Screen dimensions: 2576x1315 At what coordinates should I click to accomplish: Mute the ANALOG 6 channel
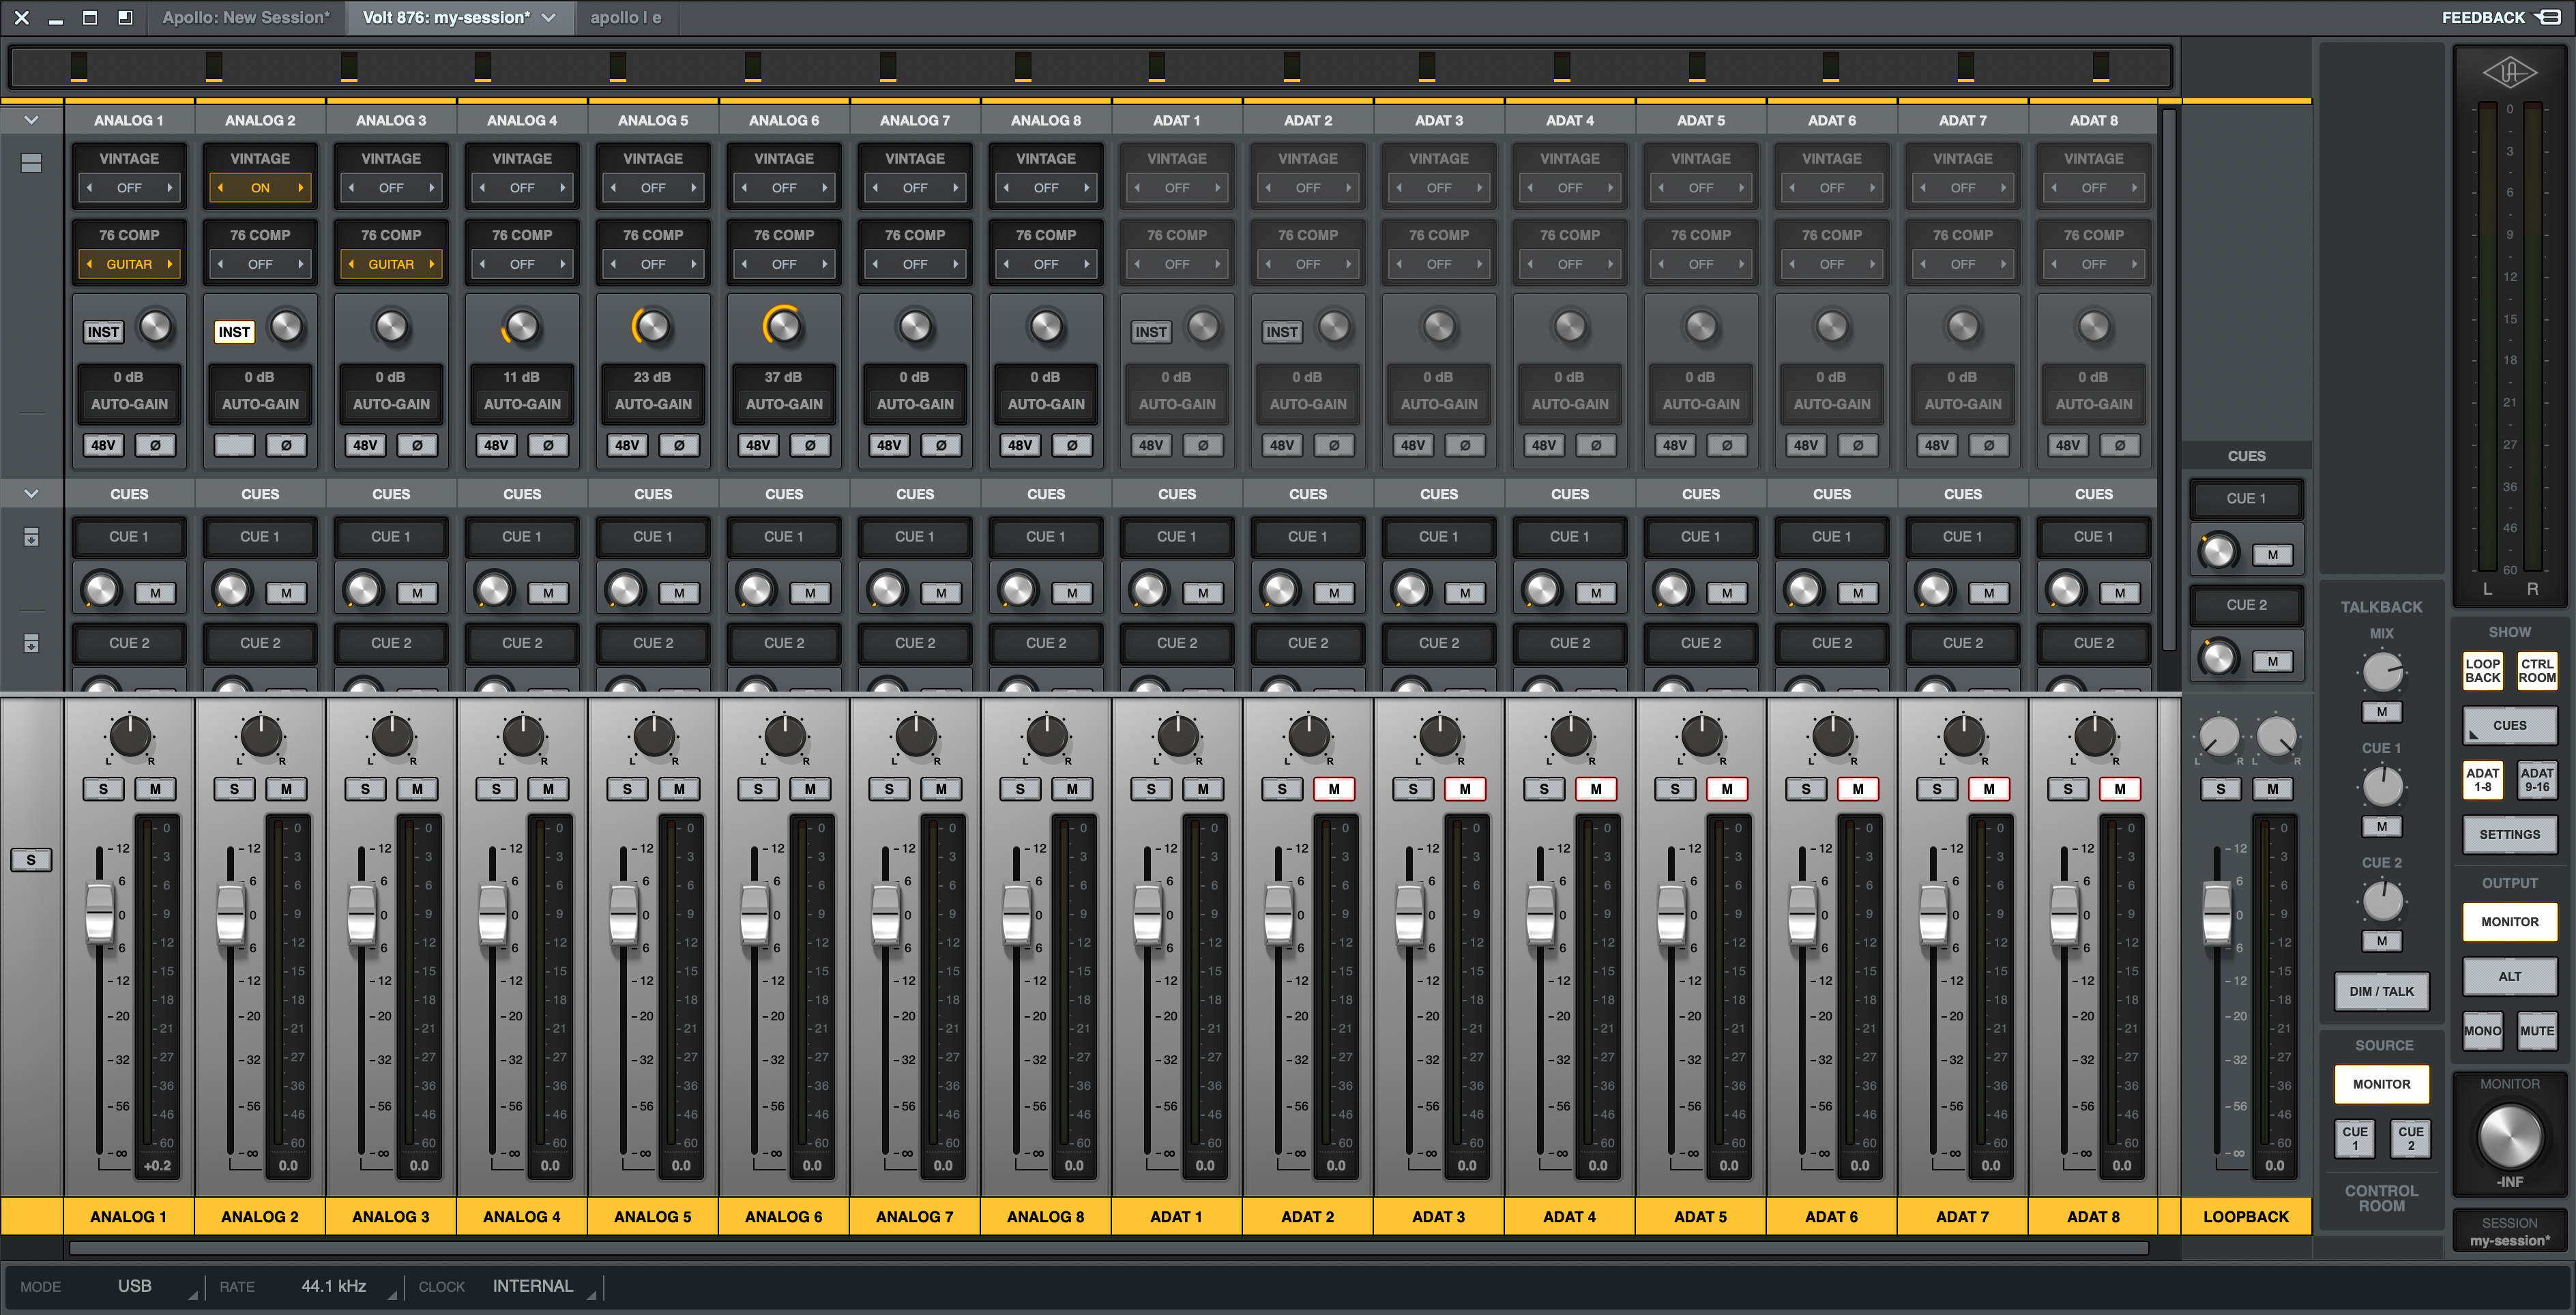coord(810,789)
